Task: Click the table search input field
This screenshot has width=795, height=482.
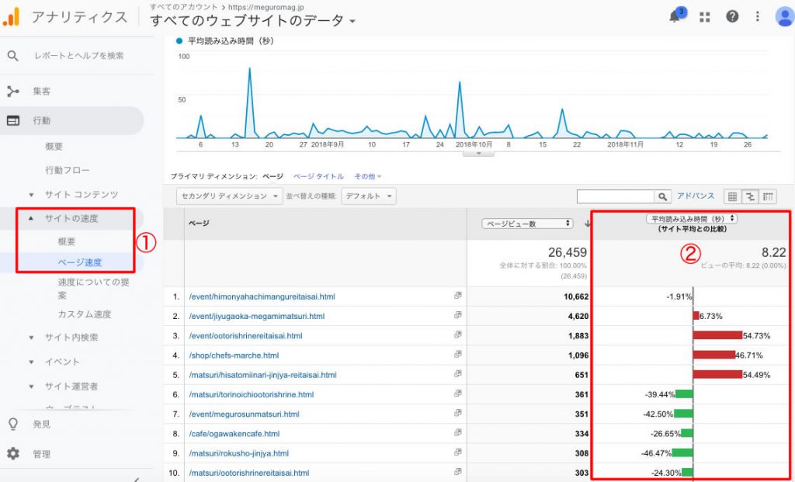Action: (x=616, y=197)
